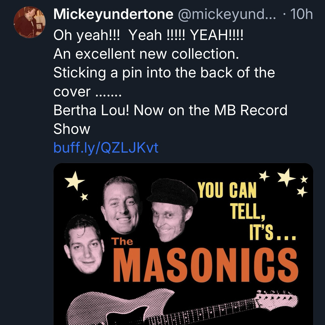Screen dimensions: 325x325
Task: Click the "Bertha Lou! Now on the MB Record" line
Action: coord(170,110)
